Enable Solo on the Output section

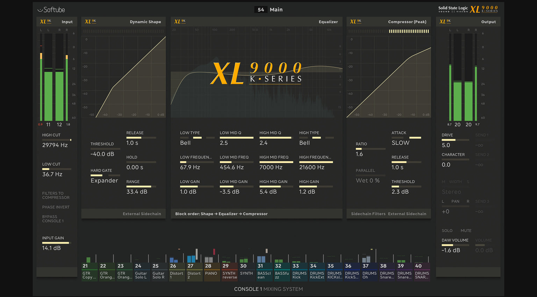[447, 230]
